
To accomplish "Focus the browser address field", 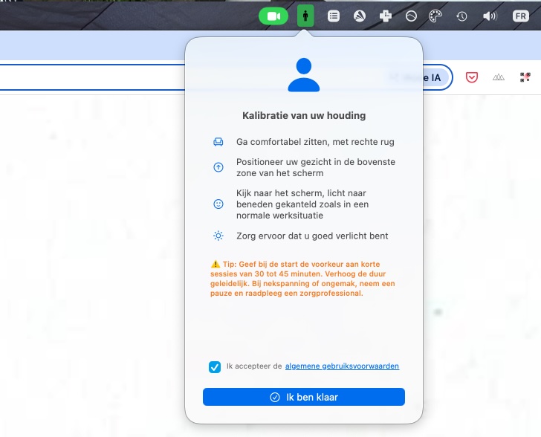I will click(92, 77).
